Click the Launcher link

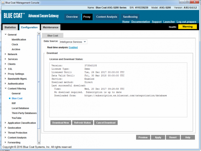pyautogui.click(x=169, y=22)
